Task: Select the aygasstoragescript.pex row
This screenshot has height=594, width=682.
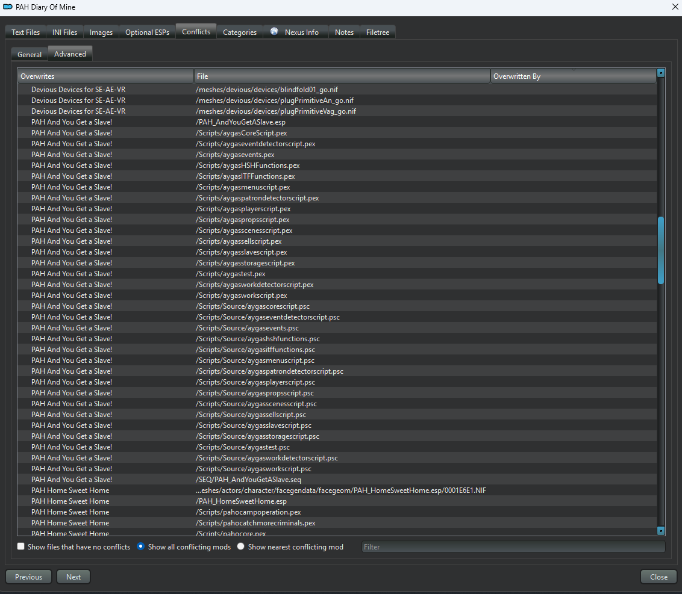Action: click(x=337, y=263)
